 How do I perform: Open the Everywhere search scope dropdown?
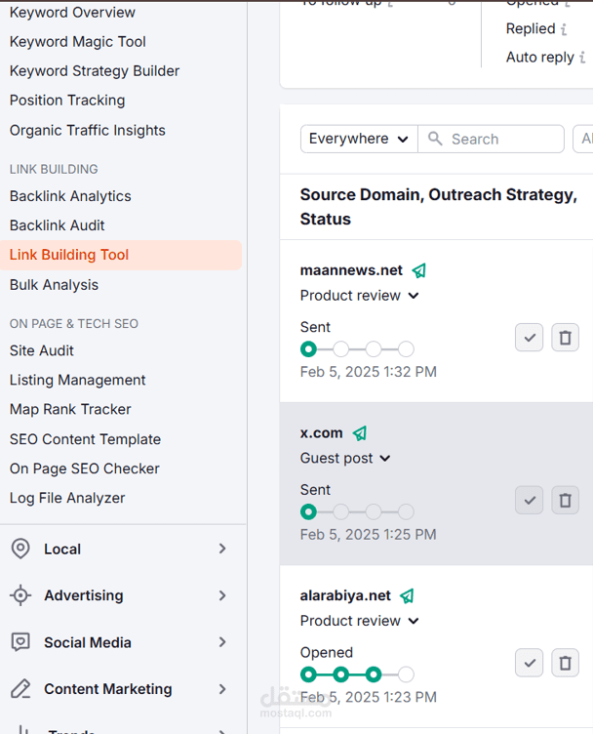coord(359,139)
